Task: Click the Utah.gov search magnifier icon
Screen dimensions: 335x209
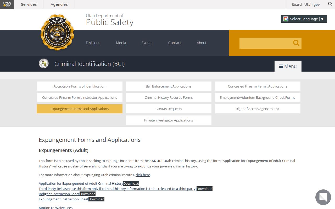Action: coord(331,4)
